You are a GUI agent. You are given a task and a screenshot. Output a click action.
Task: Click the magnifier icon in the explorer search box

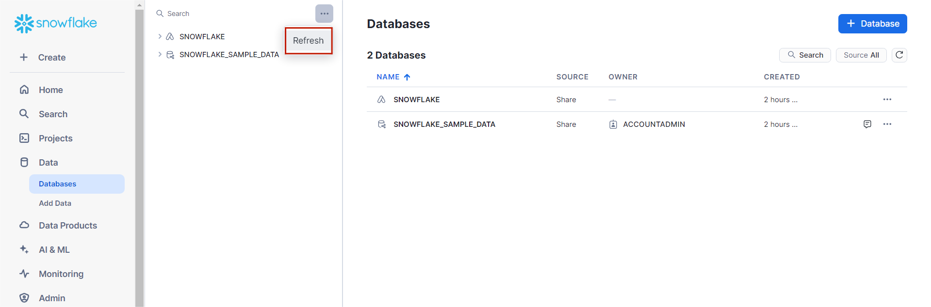click(160, 14)
